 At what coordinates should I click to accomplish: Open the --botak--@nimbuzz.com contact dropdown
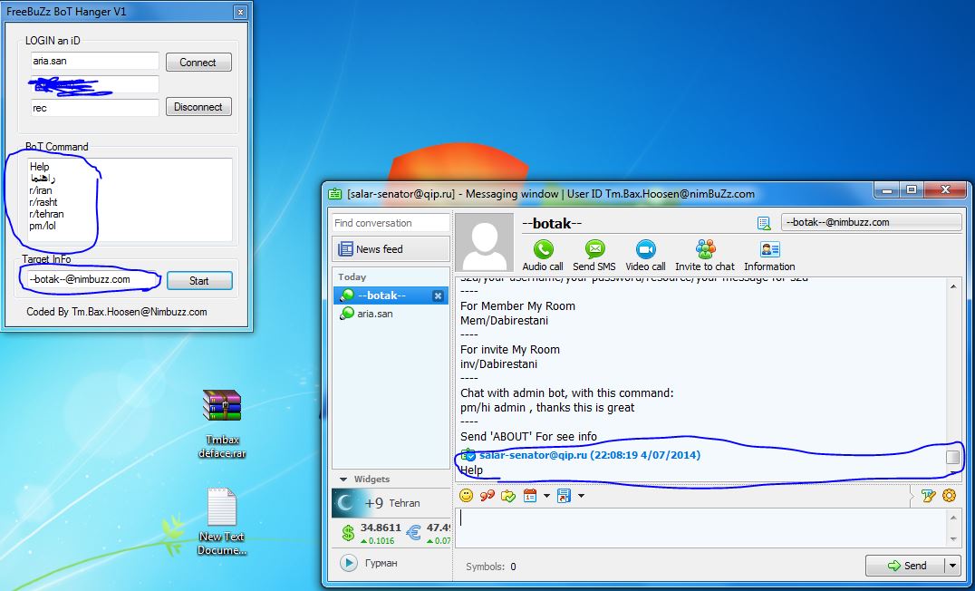(x=871, y=222)
